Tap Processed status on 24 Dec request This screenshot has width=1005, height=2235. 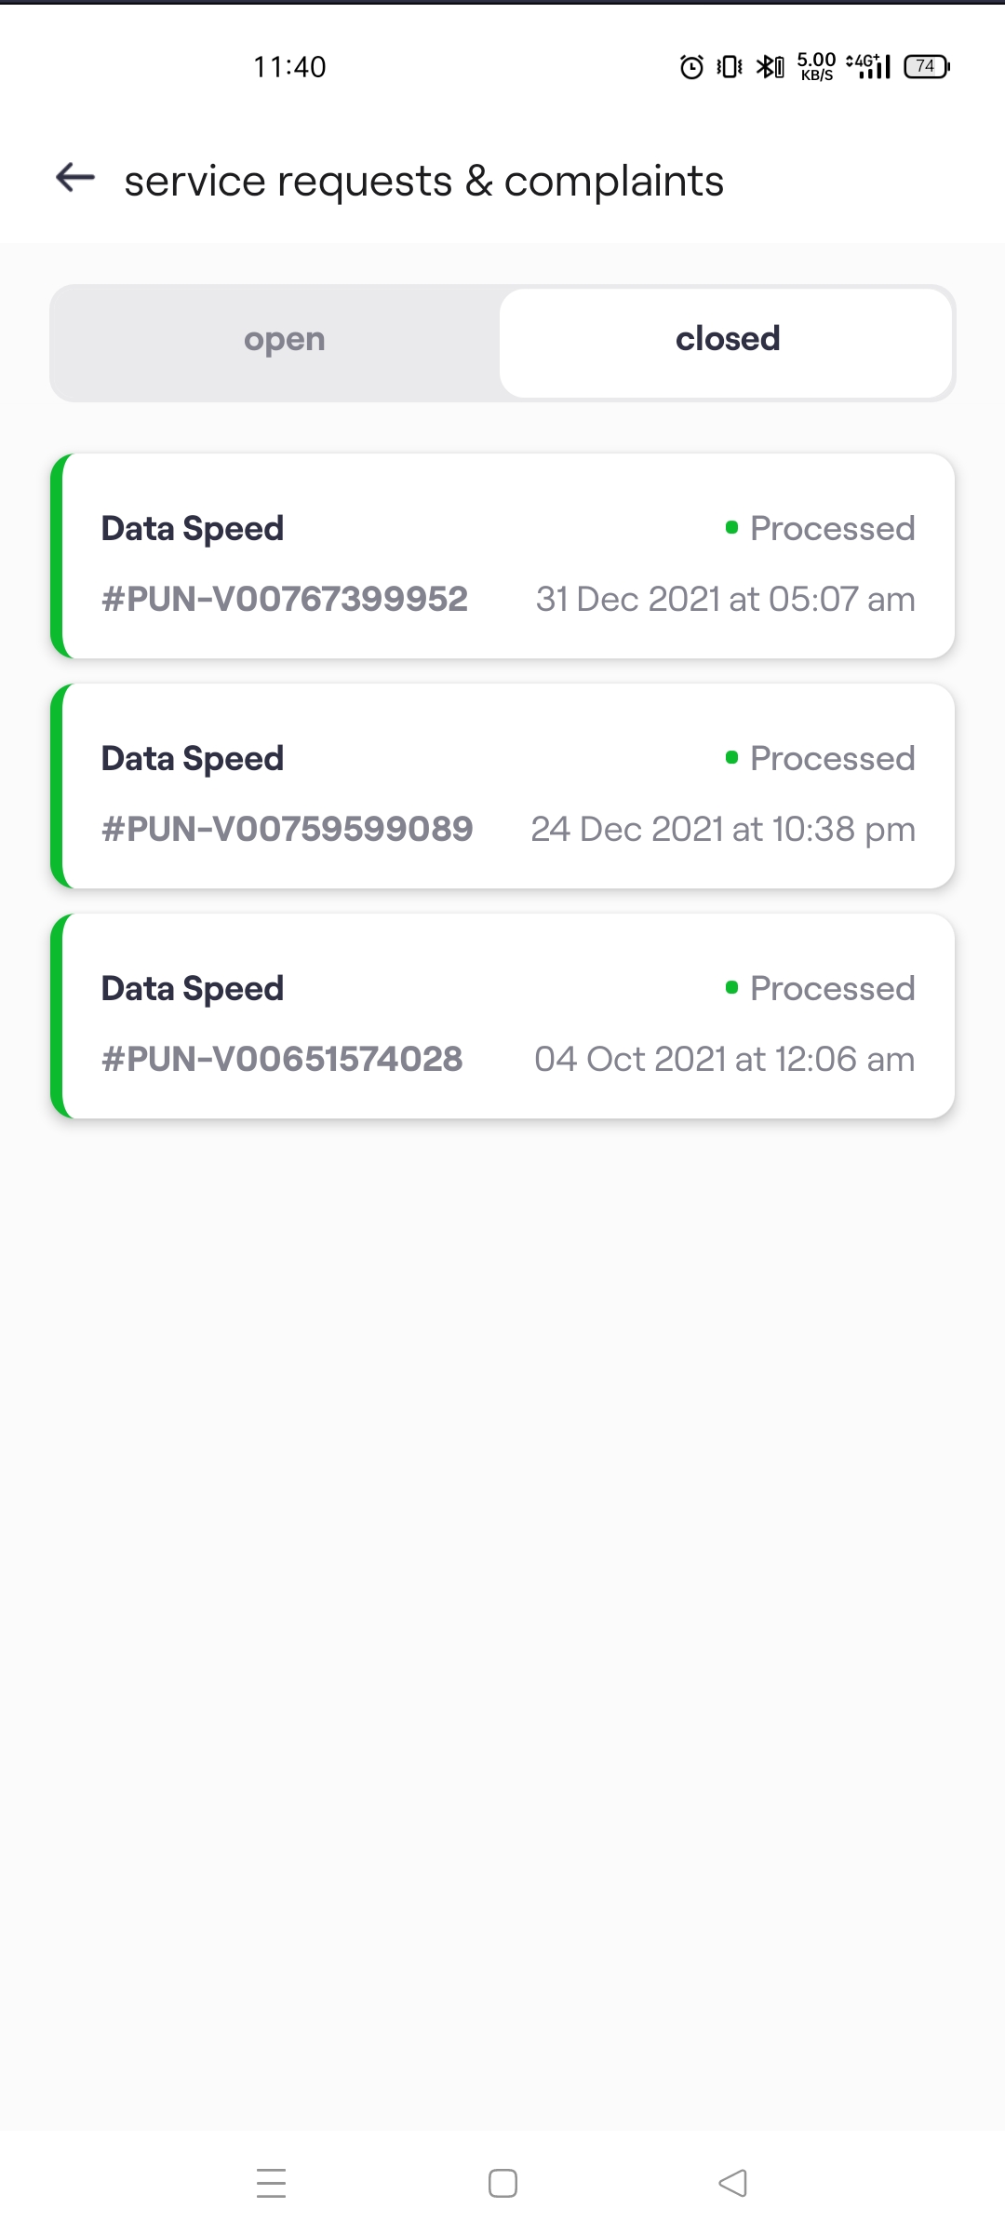pyautogui.click(x=821, y=759)
